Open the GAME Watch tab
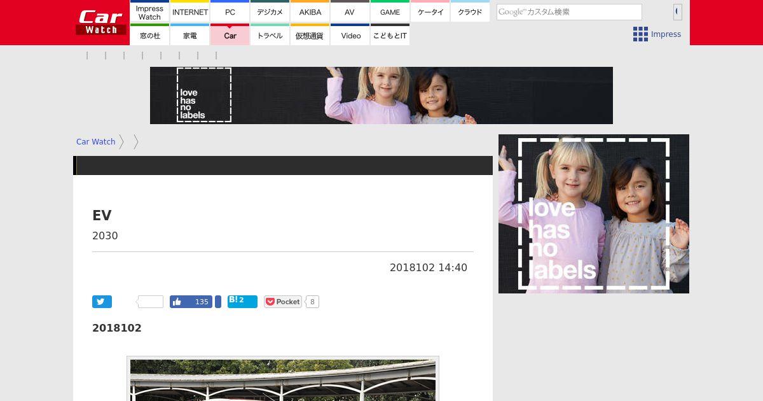763x401 pixels. point(390,12)
